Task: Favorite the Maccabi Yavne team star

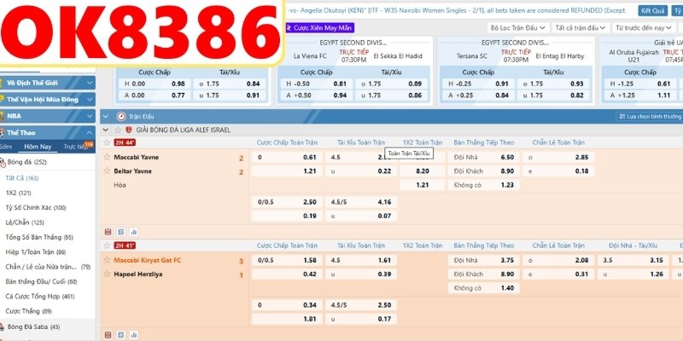Action: click(107, 158)
